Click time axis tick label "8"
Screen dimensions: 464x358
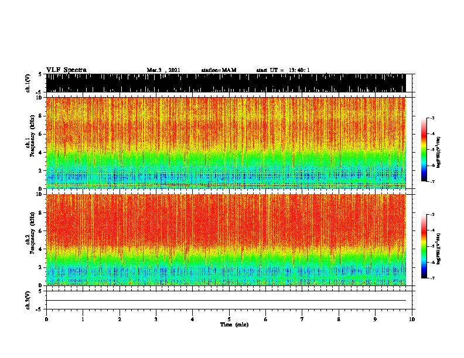click(x=339, y=319)
